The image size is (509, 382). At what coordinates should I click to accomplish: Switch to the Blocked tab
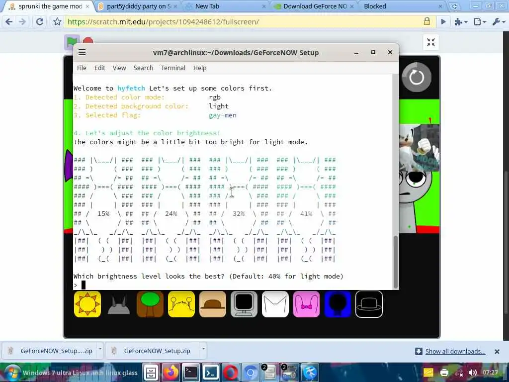click(403, 6)
